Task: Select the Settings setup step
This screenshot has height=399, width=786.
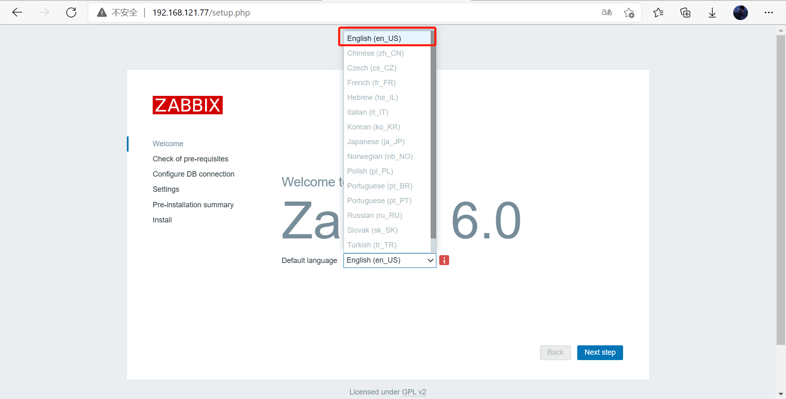Action: pyautogui.click(x=166, y=189)
